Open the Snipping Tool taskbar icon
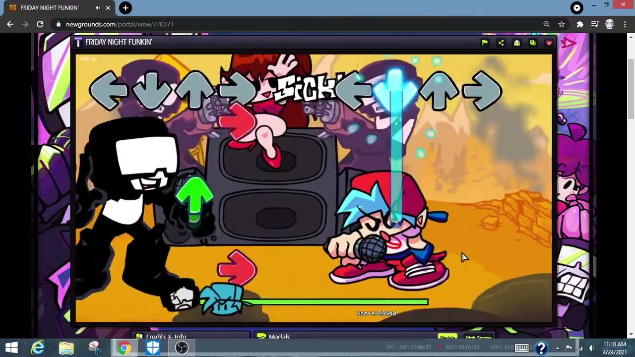 pyautogui.click(x=95, y=348)
